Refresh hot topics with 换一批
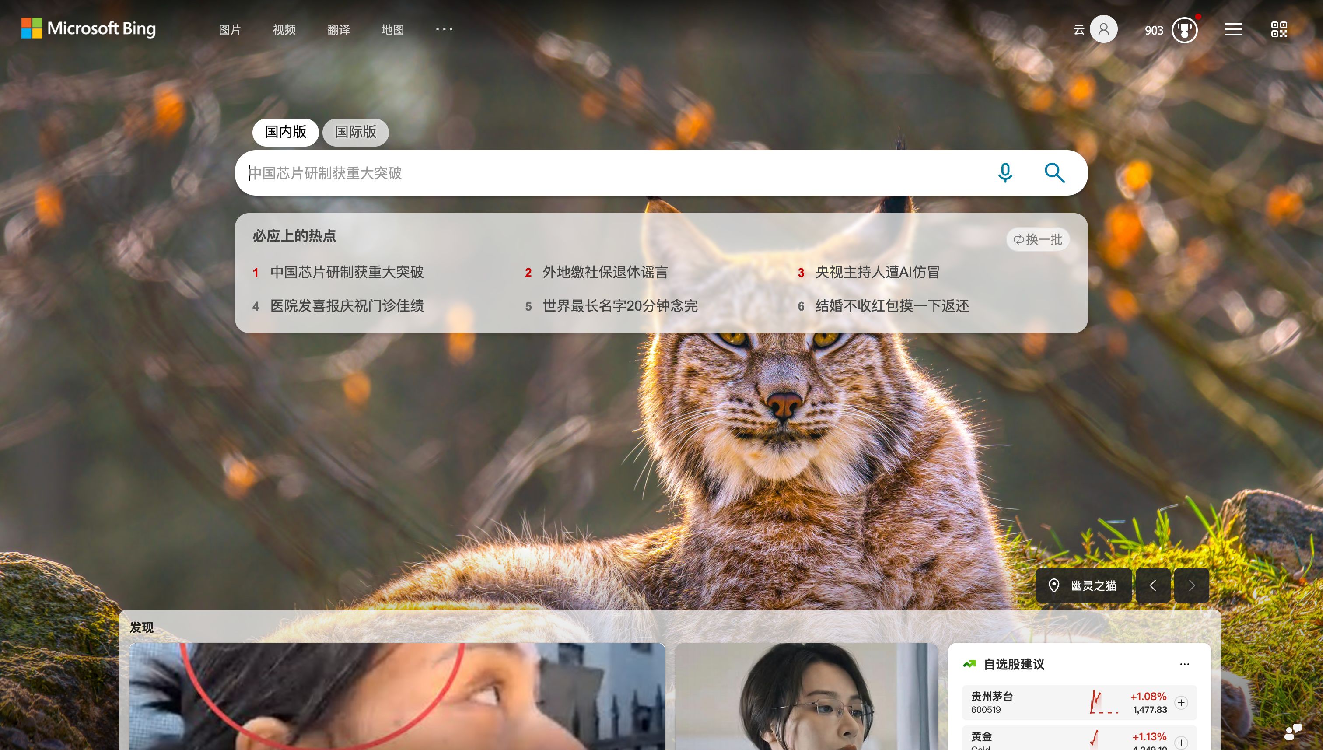The image size is (1323, 750). tap(1038, 239)
